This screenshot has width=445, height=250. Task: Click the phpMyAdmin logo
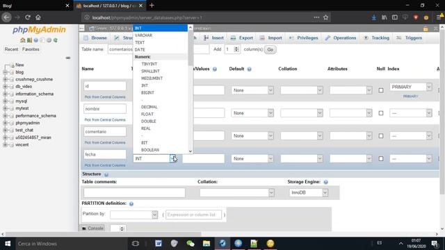pyautogui.click(x=39, y=30)
